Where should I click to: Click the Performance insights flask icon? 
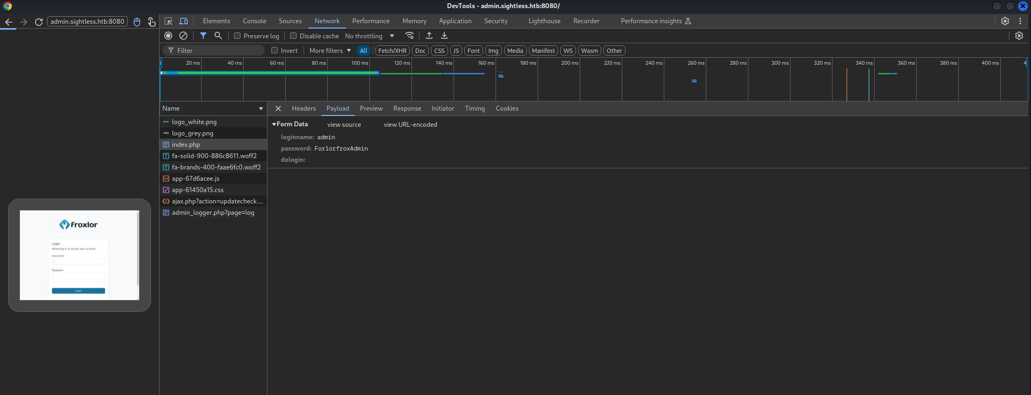pos(688,21)
